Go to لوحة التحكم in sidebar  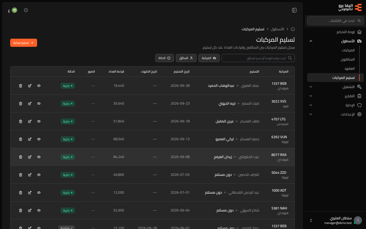(335, 32)
